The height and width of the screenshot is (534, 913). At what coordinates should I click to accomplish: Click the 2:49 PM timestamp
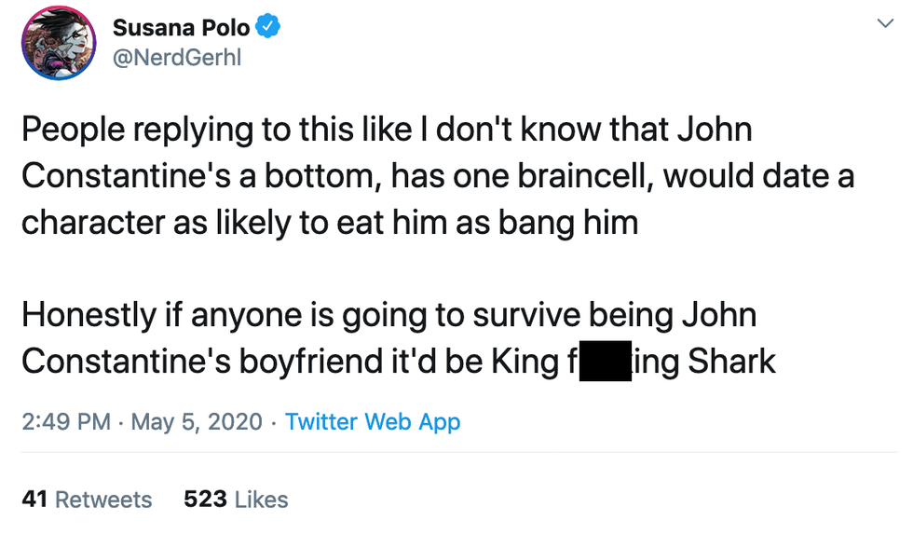point(65,421)
